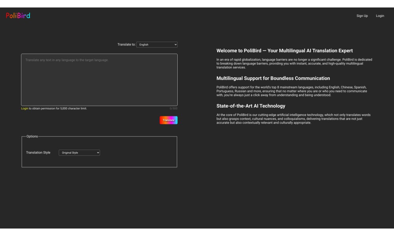Open the Sign Up page
Screen dimensions: 394x236
coord(362,16)
